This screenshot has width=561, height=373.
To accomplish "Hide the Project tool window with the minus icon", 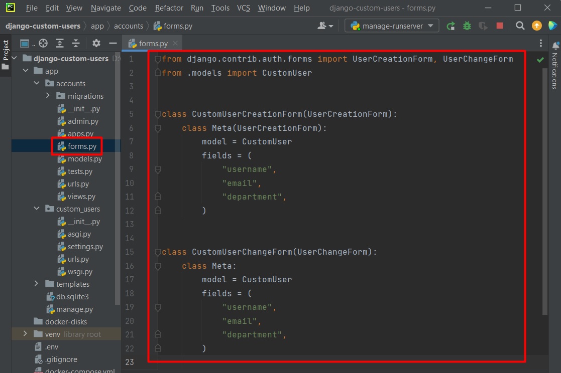I will (x=113, y=43).
